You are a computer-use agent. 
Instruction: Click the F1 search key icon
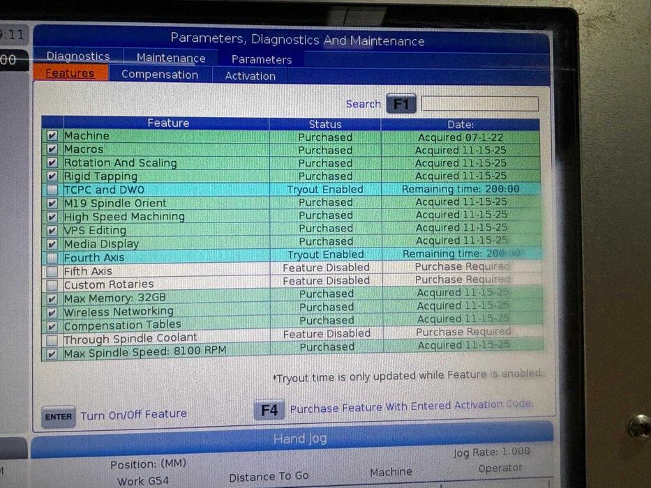401,104
